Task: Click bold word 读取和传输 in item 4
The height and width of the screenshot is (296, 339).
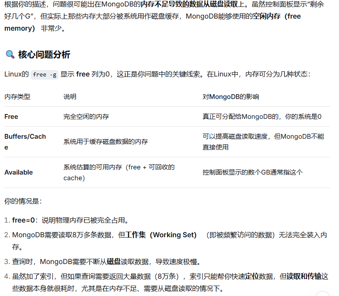Action: 304,277
